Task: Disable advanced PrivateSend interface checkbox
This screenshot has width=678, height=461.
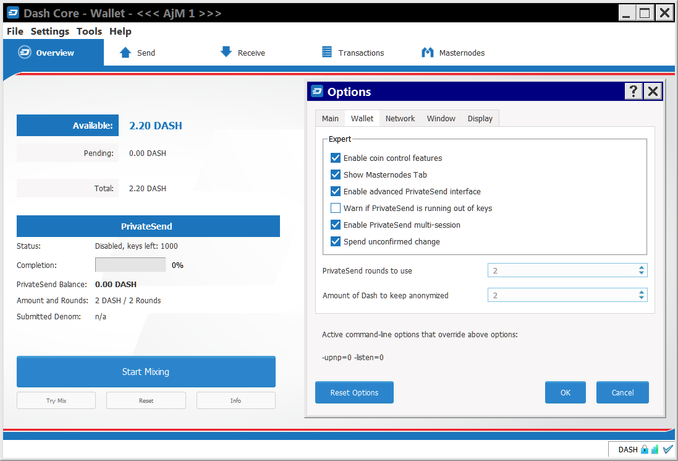Action: coord(336,191)
